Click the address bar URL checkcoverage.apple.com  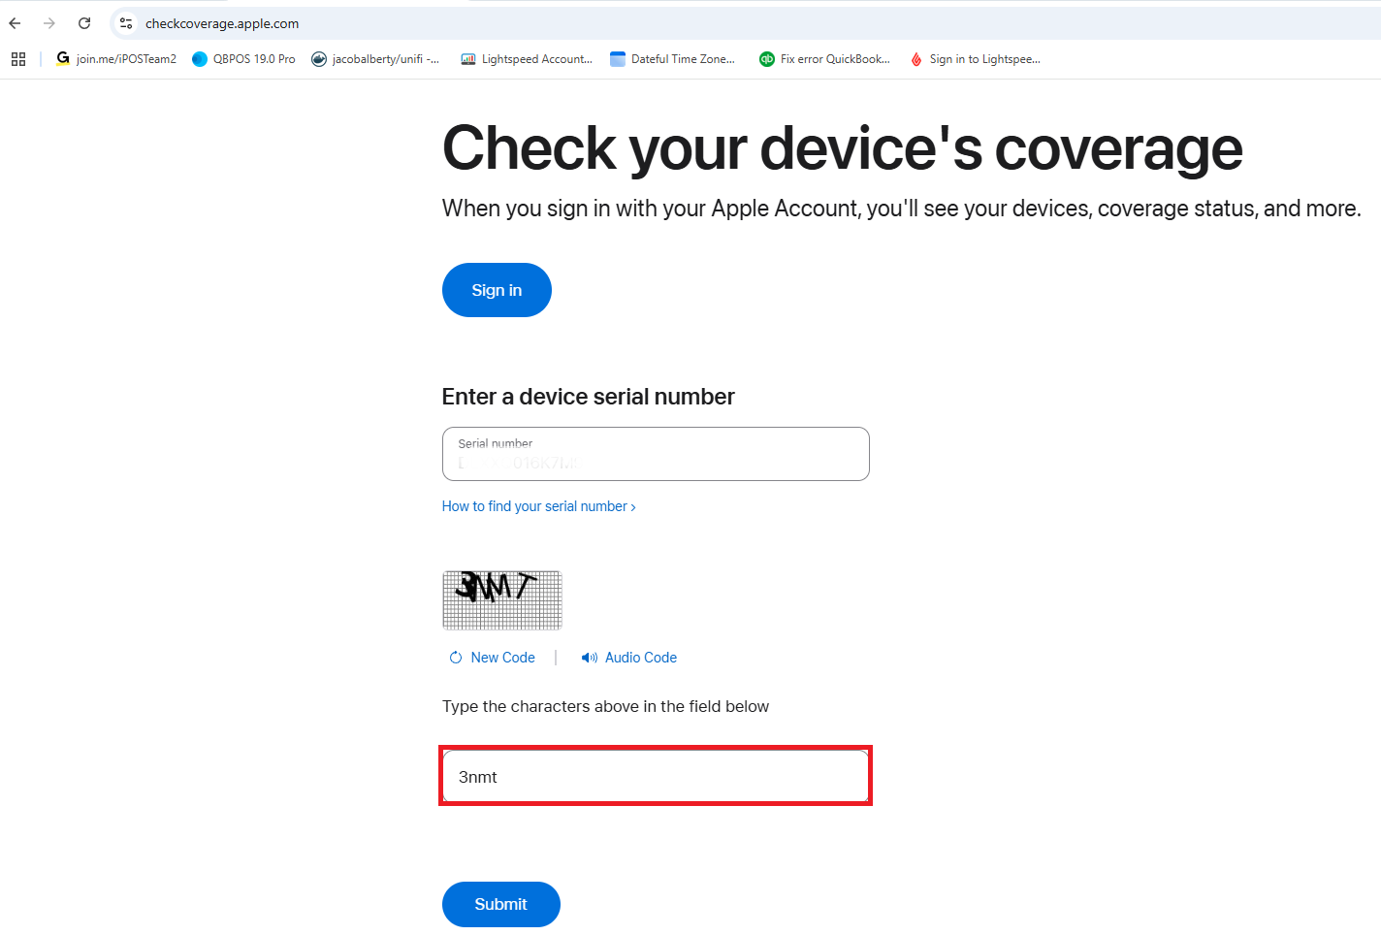[222, 23]
